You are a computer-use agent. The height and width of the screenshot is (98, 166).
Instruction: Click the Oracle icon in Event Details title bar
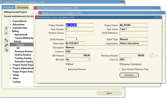pyautogui.click(x=37, y=17)
